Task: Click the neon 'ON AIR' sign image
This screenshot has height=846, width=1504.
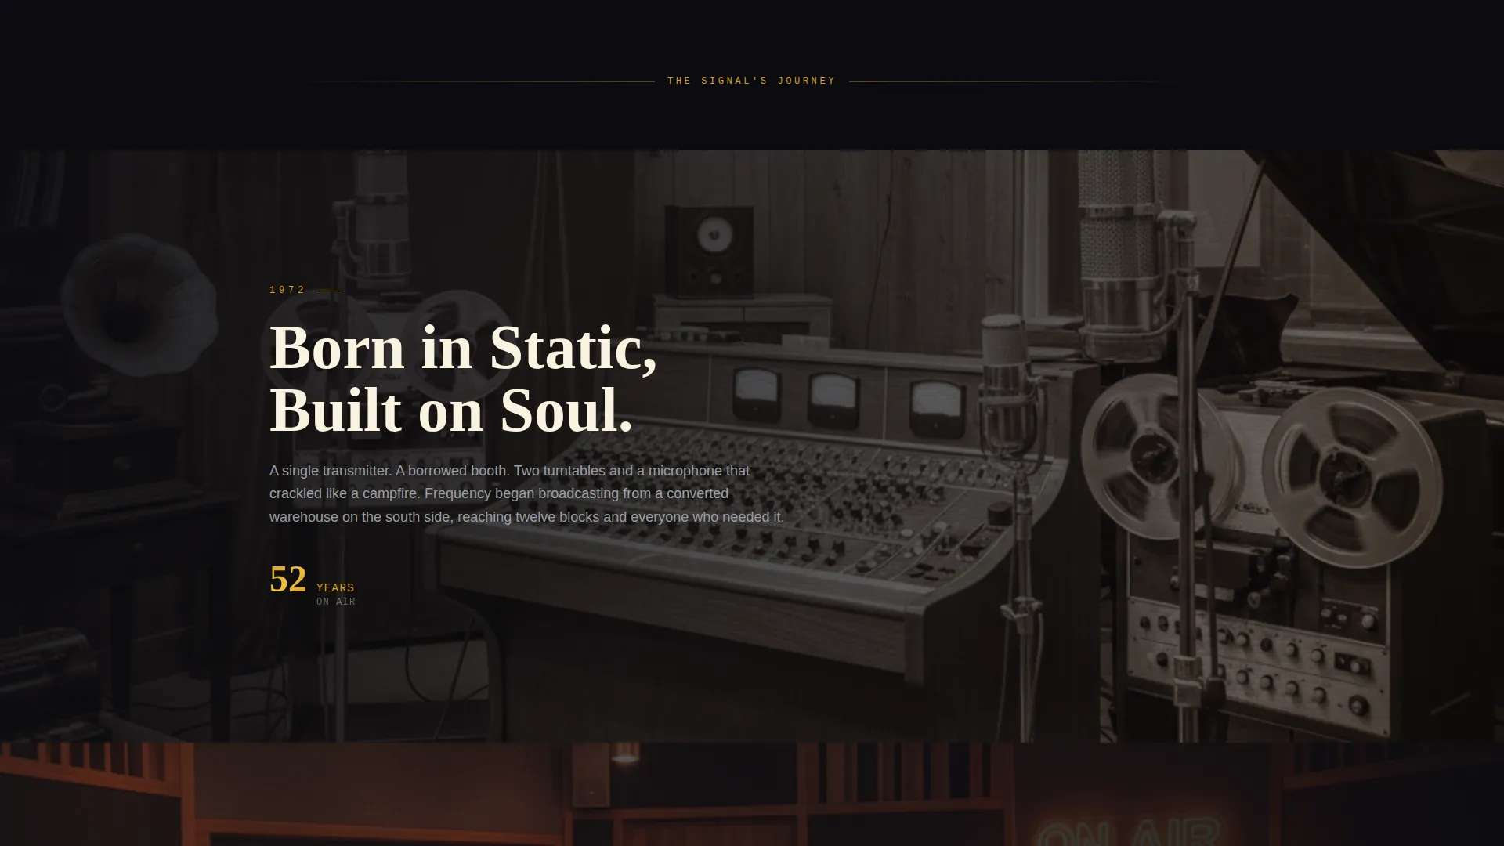Action: (1128, 830)
